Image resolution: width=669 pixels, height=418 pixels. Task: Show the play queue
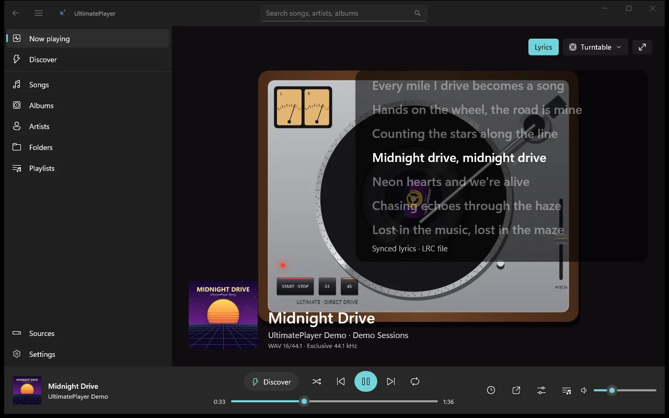[567, 390]
